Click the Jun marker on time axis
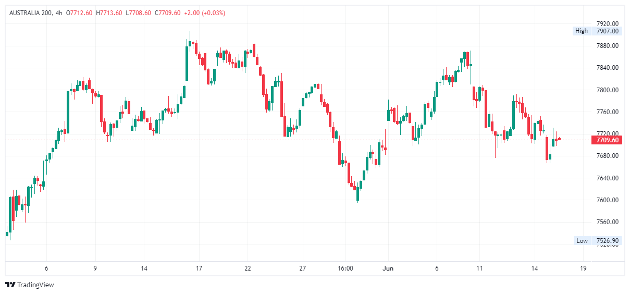 tap(388, 268)
